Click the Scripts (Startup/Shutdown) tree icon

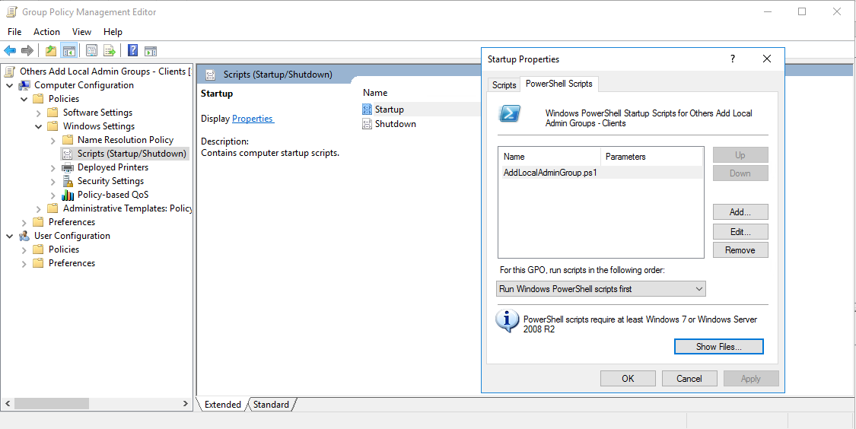coord(68,154)
